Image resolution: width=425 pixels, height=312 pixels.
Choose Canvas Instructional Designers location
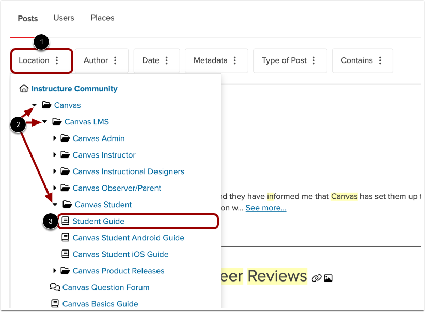pyautogui.click(x=129, y=171)
